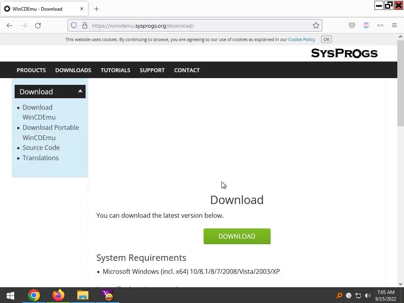Go back with the browser back arrow

pyautogui.click(x=9, y=26)
